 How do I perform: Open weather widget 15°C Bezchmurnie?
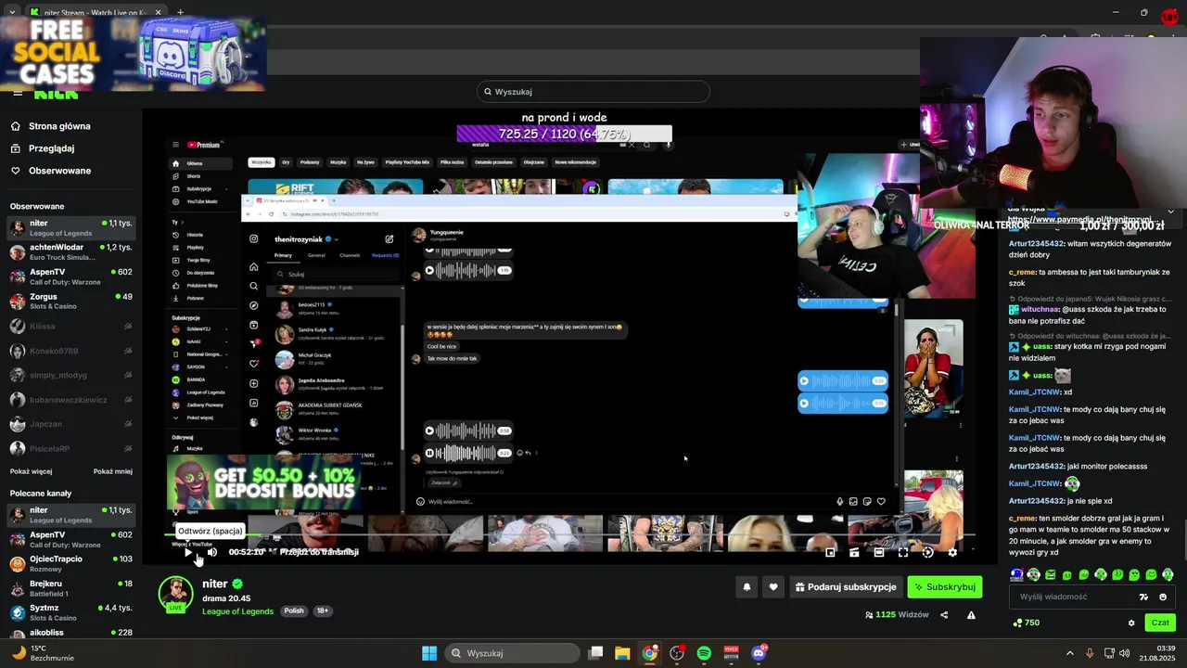point(42,653)
